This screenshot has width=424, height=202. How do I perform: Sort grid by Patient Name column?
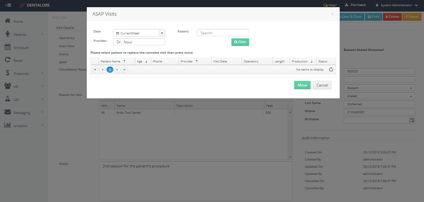[x=111, y=62]
